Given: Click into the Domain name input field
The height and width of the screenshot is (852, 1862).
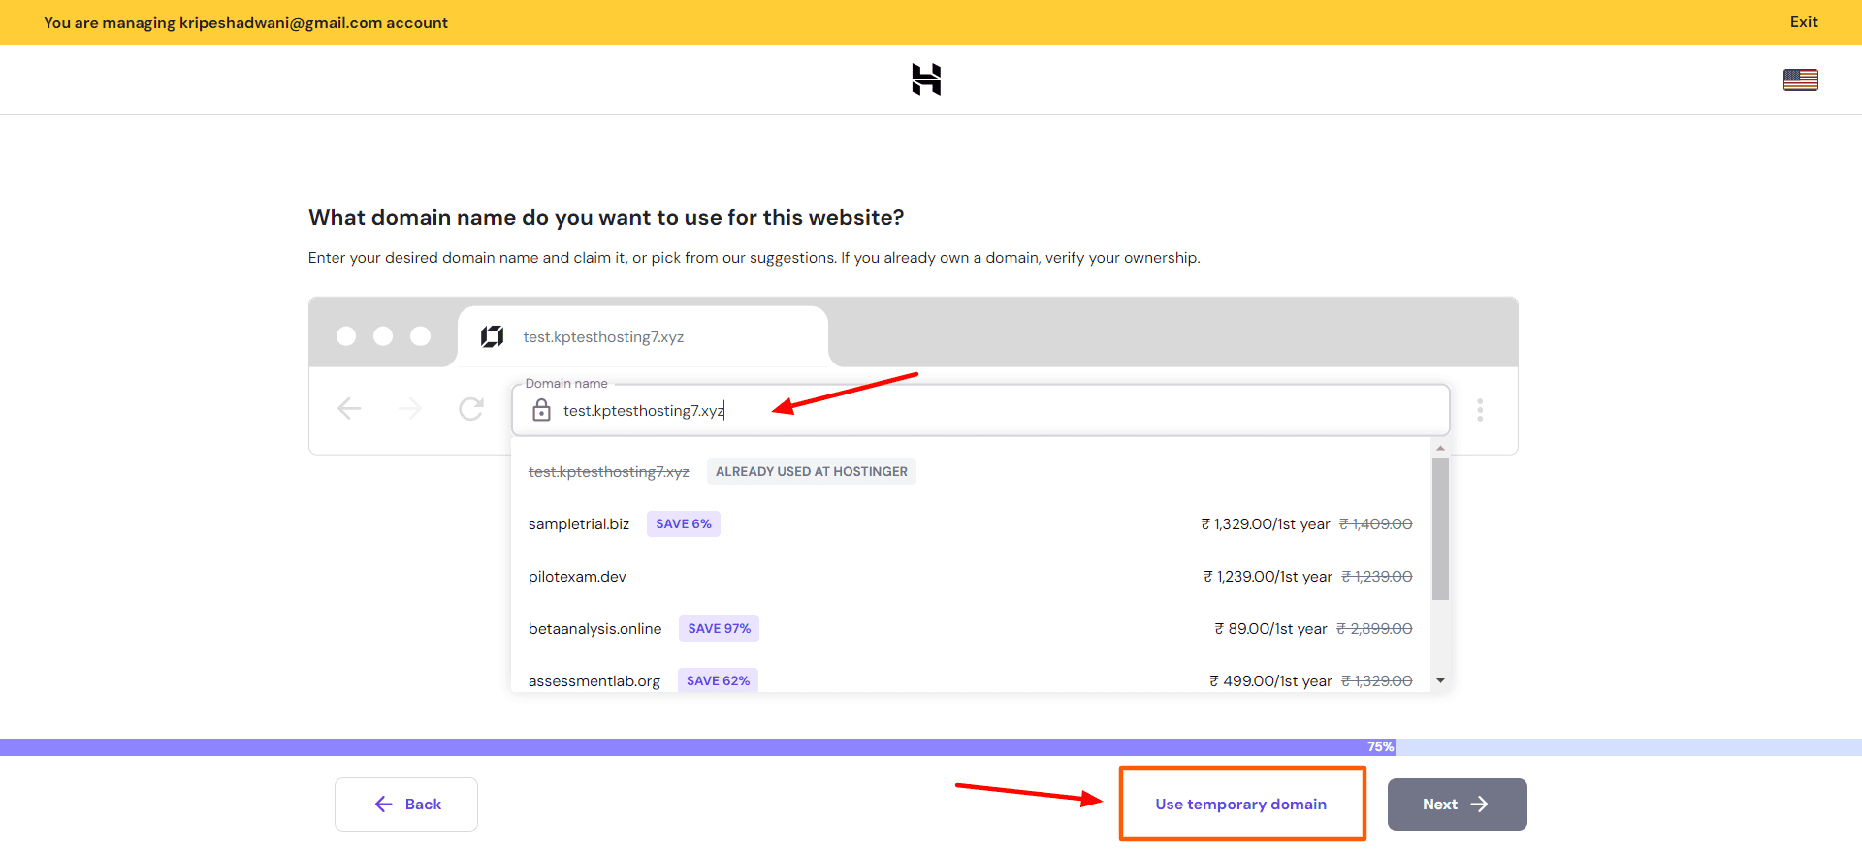Looking at the screenshot, I should click(x=1067, y=411).
